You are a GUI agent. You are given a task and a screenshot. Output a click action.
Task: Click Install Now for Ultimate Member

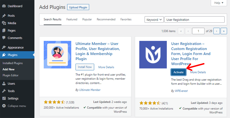85,67
